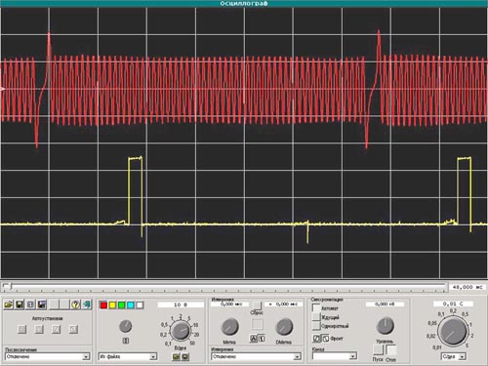Click the first Автоустановки button

click(x=21, y=329)
